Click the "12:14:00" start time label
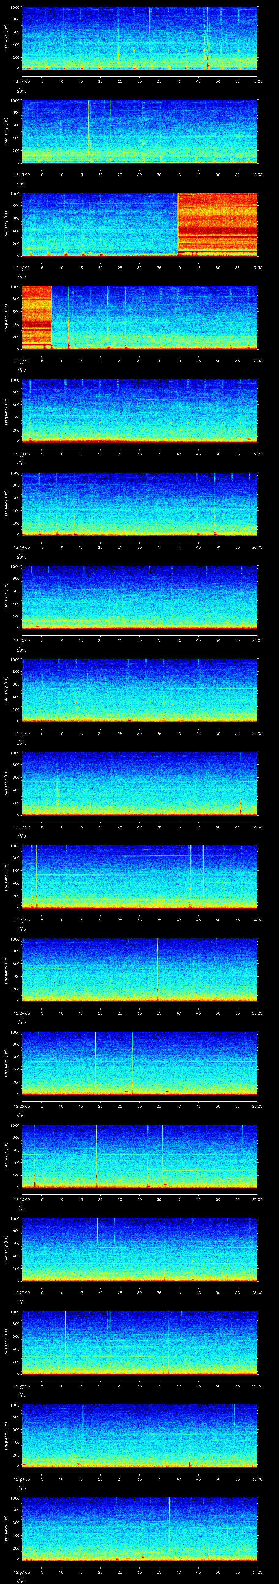The height and width of the screenshot is (1584, 279). (x=22, y=81)
